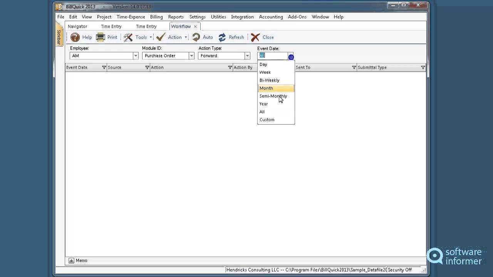Click the Action checkmark icon
Image resolution: width=493 pixels, height=277 pixels.
tap(161, 37)
